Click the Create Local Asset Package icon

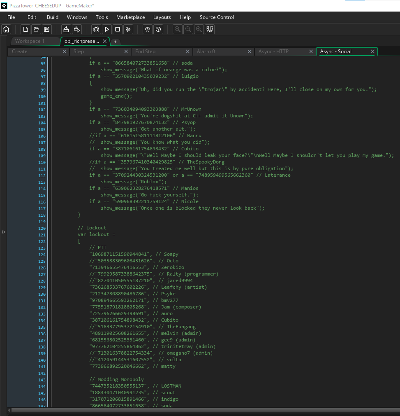77,29
